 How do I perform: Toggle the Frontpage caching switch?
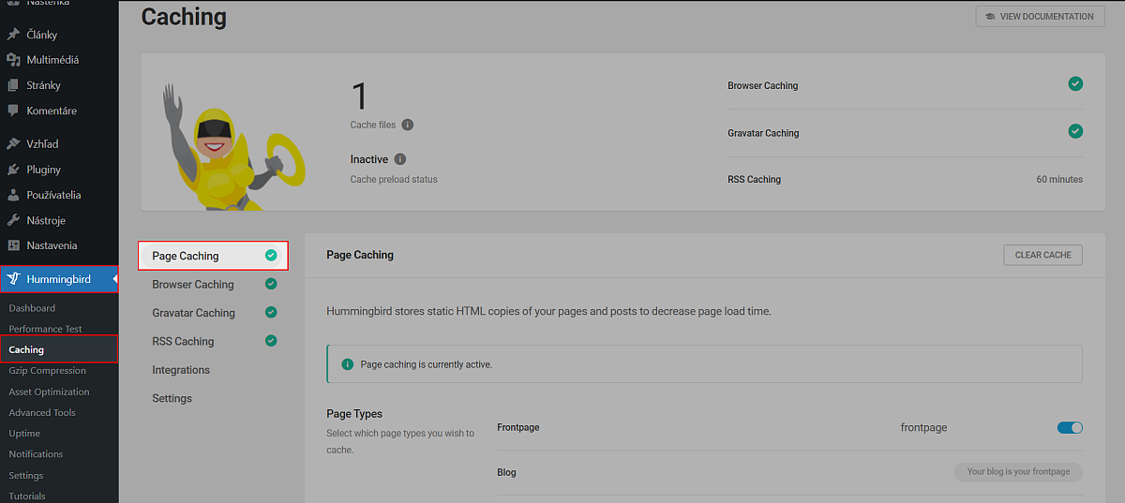pyautogui.click(x=1070, y=428)
